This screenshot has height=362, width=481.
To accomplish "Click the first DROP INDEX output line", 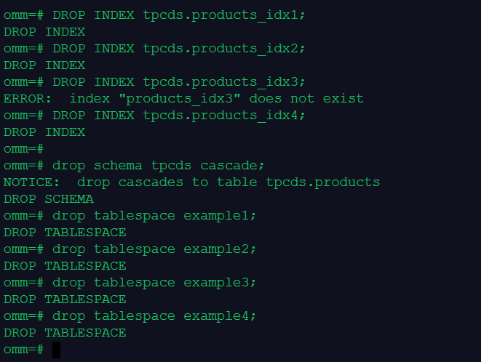I will click(44, 31).
